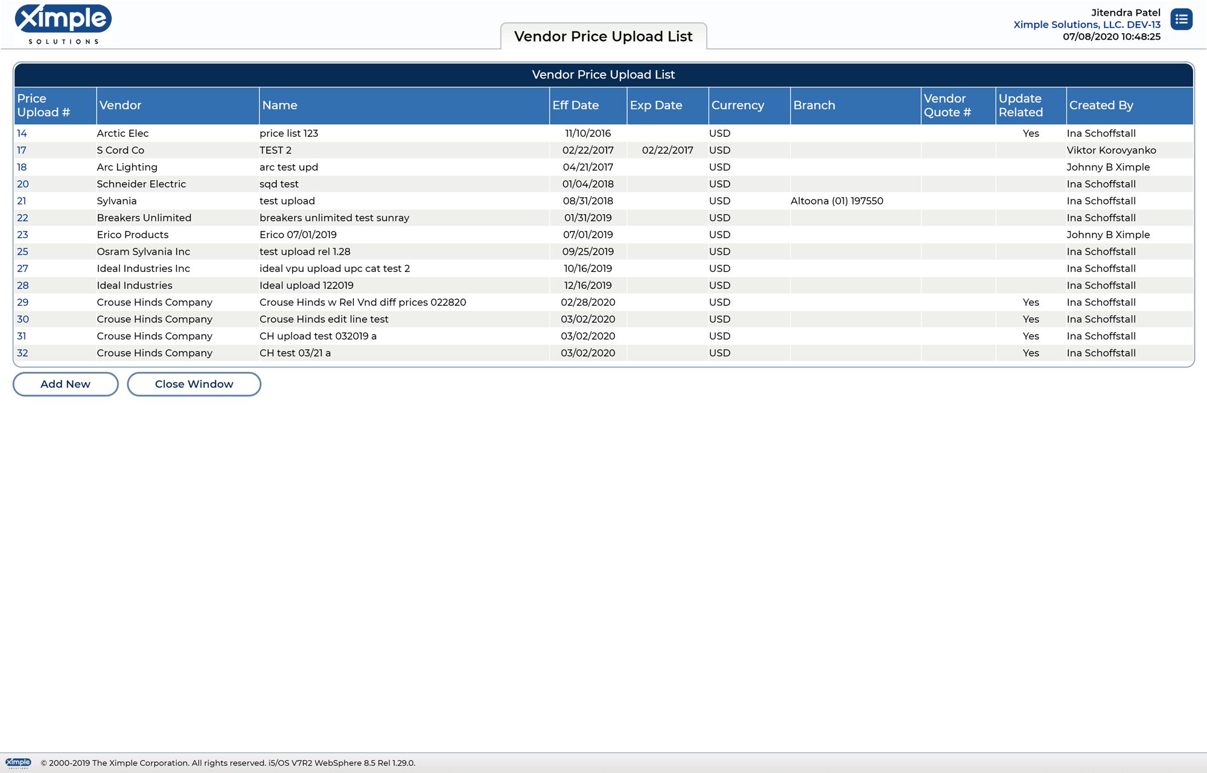
Task: Click the Update Related column header
Action: [x=1031, y=106]
